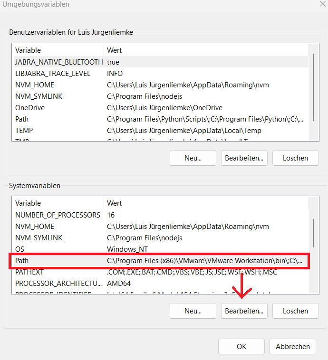Click Löschen in the Benutzervariablen section

295,158
